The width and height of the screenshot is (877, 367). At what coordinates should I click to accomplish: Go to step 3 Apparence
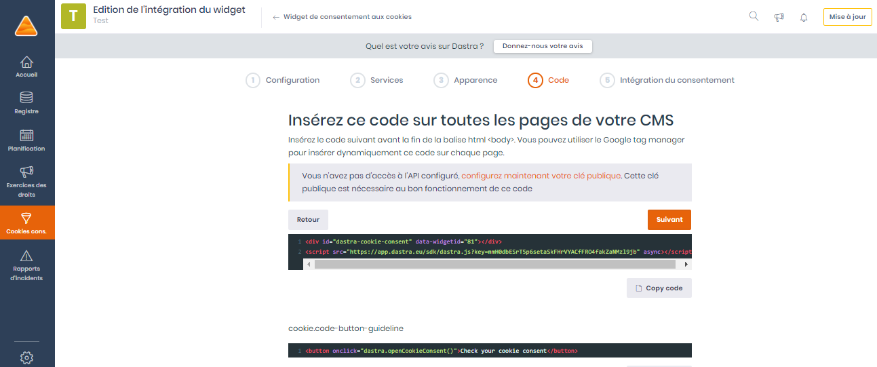tap(466, 80)
